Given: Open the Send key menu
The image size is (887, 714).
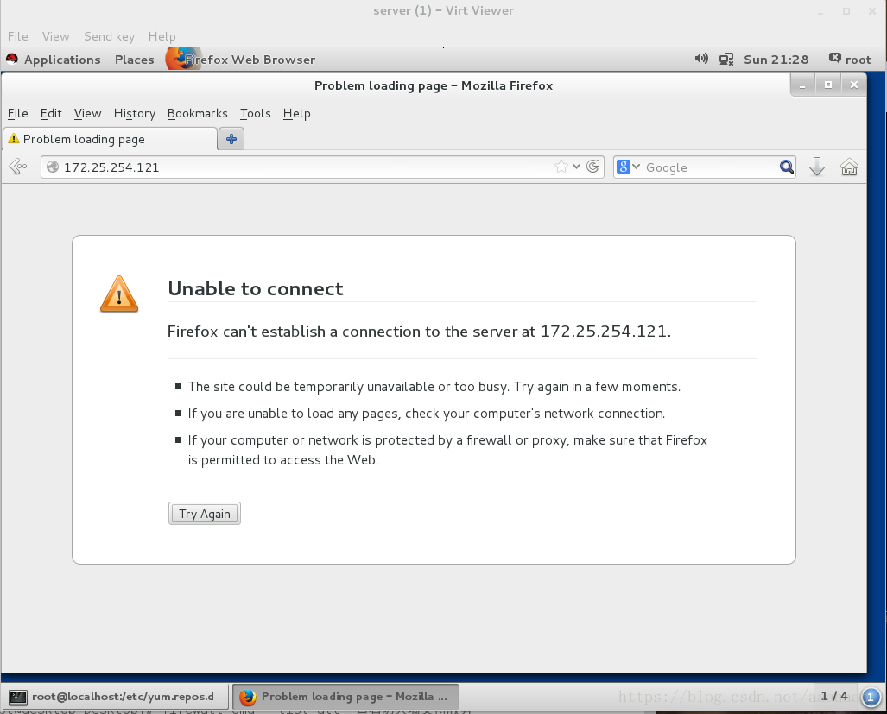Looking at the screenshot, I should 109,36.
